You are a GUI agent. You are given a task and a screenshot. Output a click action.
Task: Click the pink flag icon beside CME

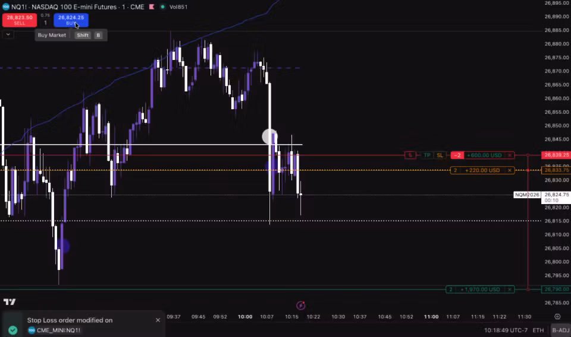coord(152,7)
